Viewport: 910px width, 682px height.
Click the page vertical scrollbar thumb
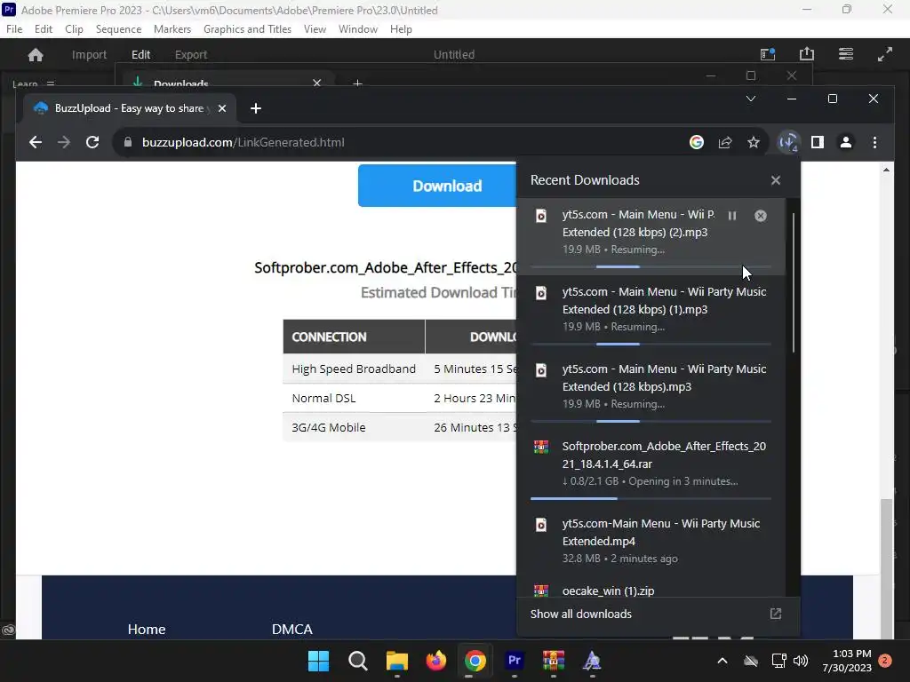point(885,568)
